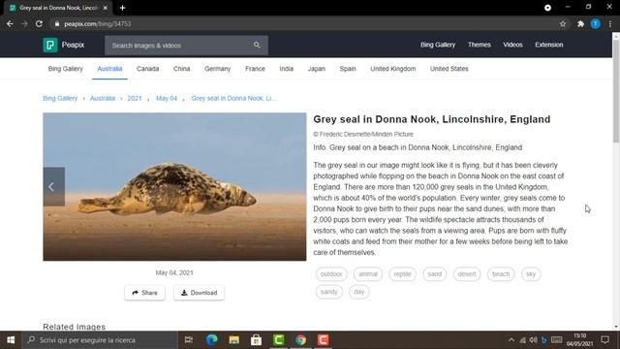Bookmark page with the star icon
Screen dimensions: 620x349
tap(563, 24)
